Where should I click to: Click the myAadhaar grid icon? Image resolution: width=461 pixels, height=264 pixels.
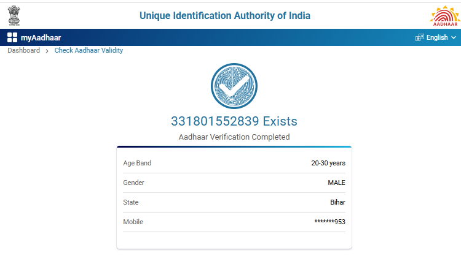(12, 37)
